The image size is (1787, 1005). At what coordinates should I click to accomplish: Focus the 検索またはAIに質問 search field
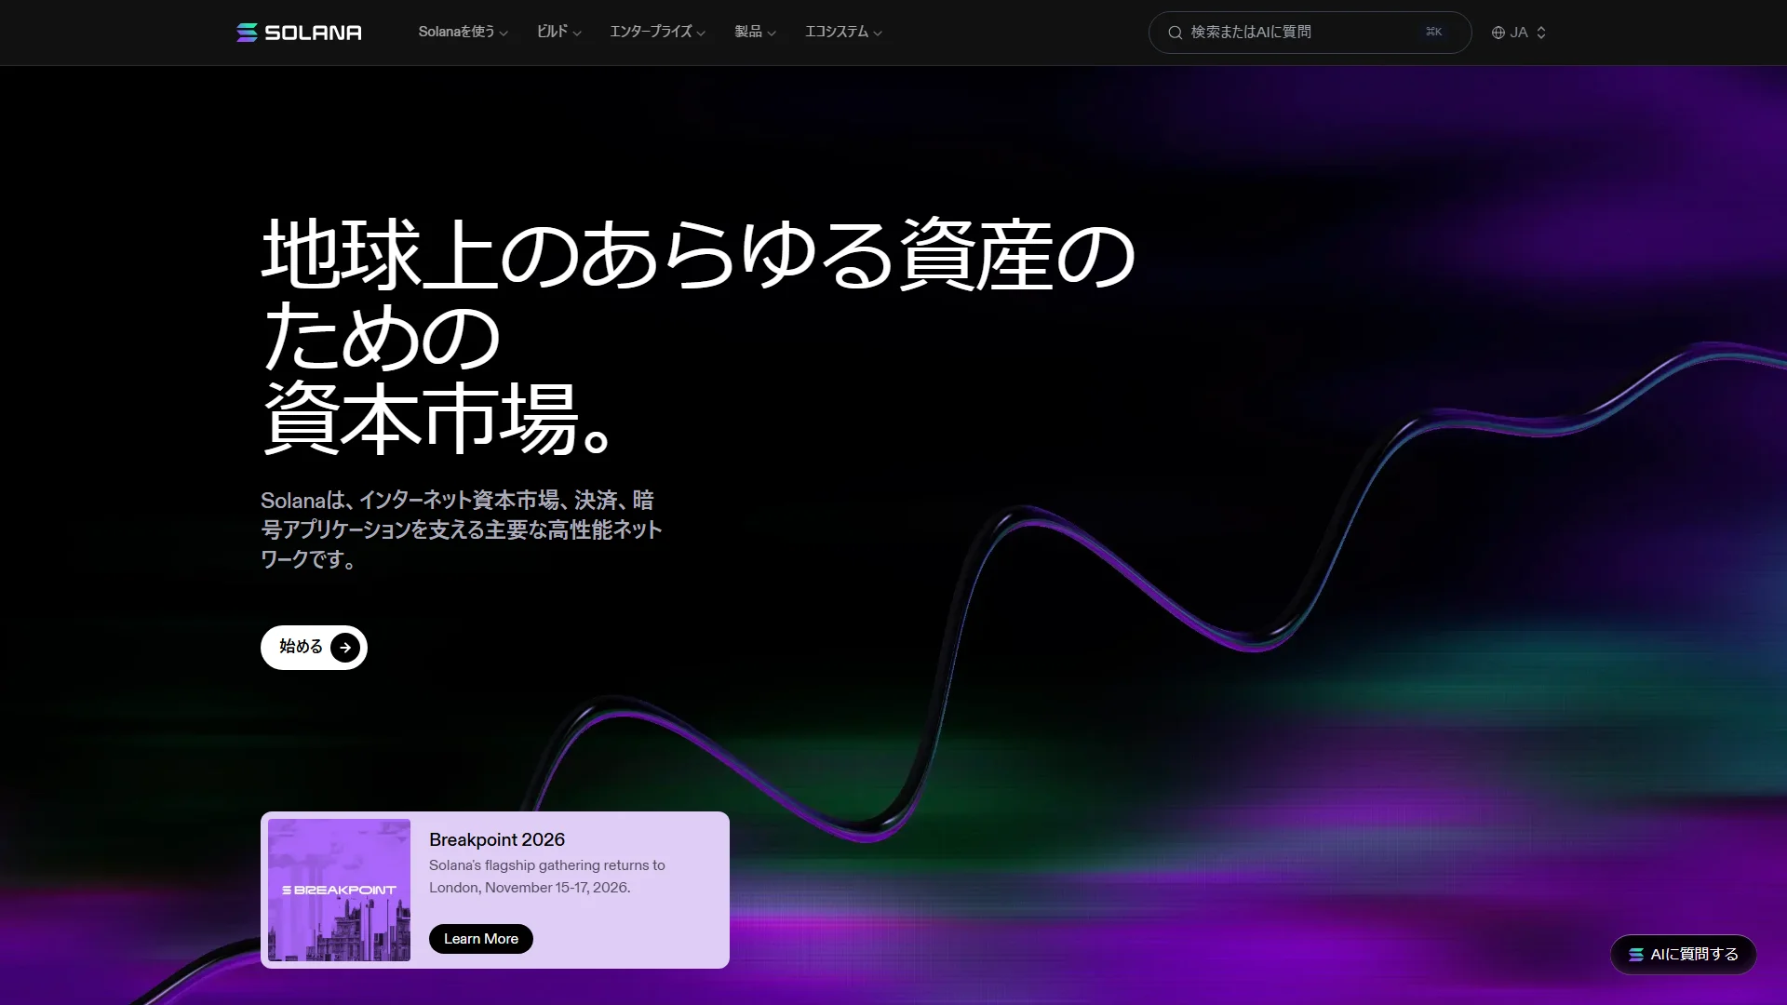pos(1310,33)
